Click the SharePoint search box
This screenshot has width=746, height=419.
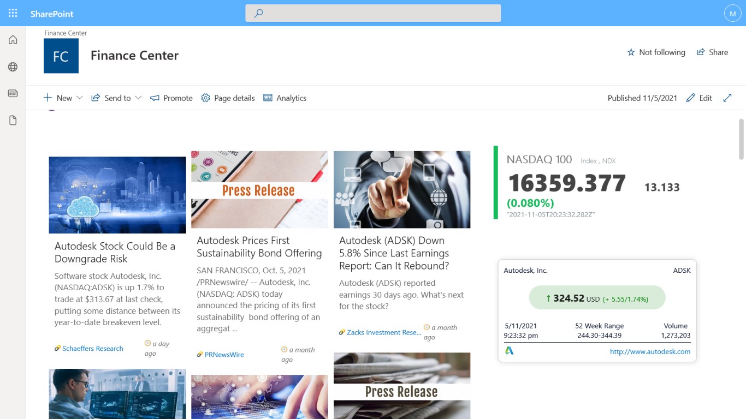[x=373, y=13]
